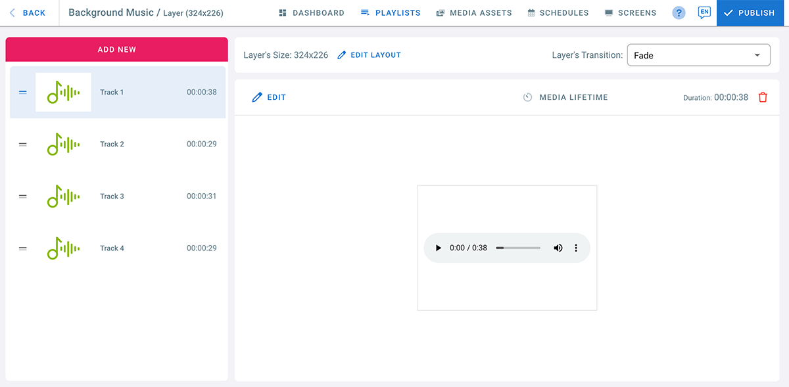Click the red trash delete icon
789x387 pixels.
763,97
